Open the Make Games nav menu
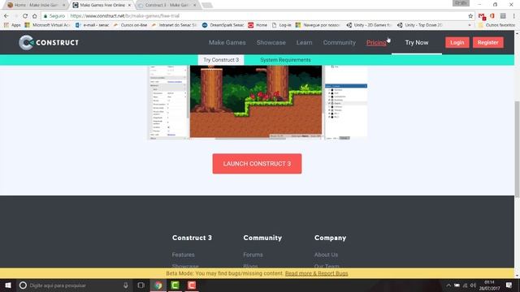This screenshot has width=520, height=292. coord(227,42)
